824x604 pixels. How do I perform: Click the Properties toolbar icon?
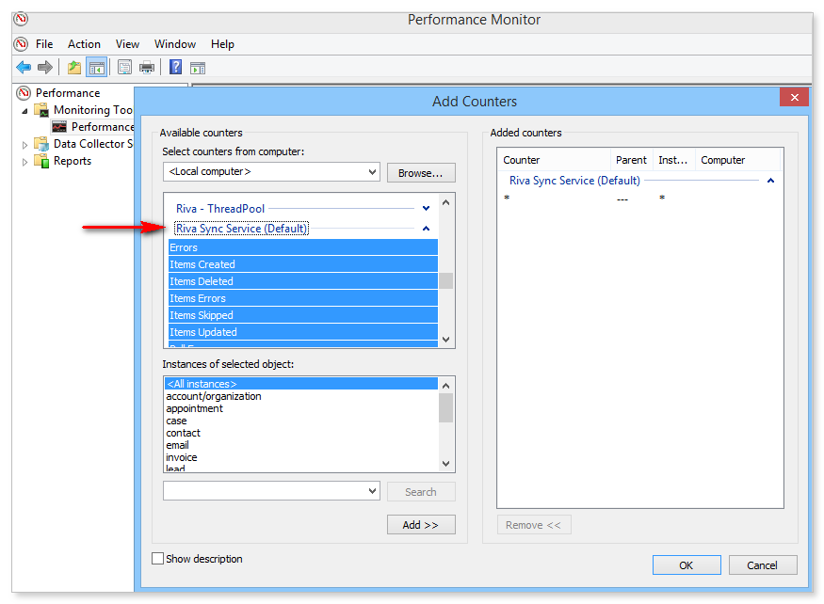pos(124,67)
